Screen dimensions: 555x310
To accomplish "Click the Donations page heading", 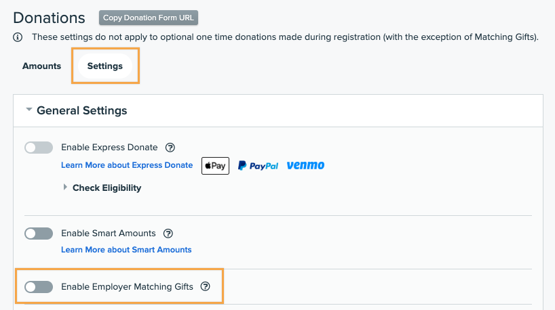I will click(x=50, y=18).
